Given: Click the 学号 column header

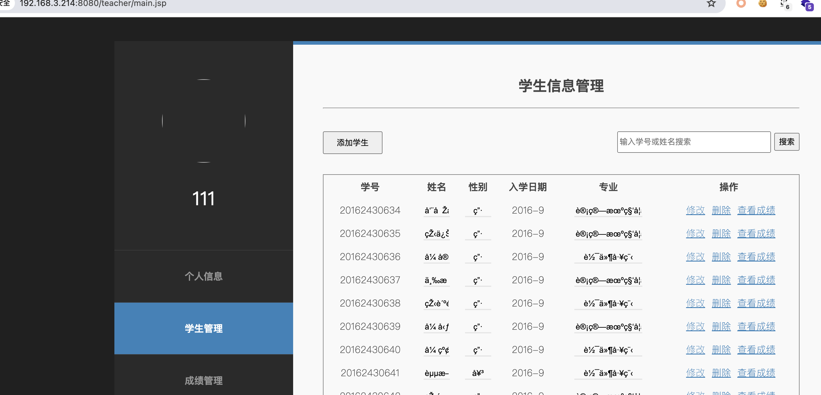Looking at the screenshot, I should tap(370, 187).
